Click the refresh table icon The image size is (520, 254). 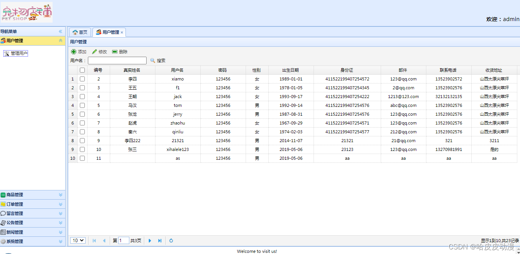[x=171, y=241]
